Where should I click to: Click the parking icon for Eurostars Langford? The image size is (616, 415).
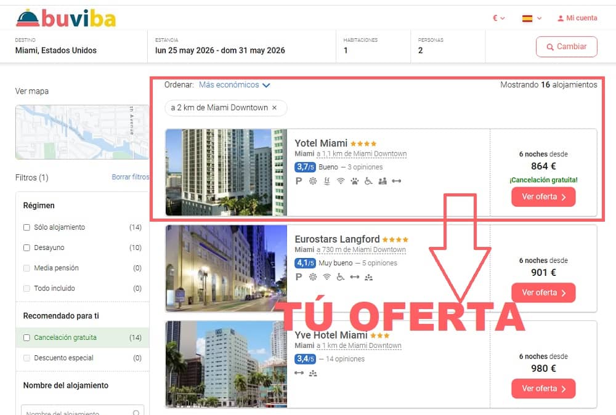click(x=299, y=277)
